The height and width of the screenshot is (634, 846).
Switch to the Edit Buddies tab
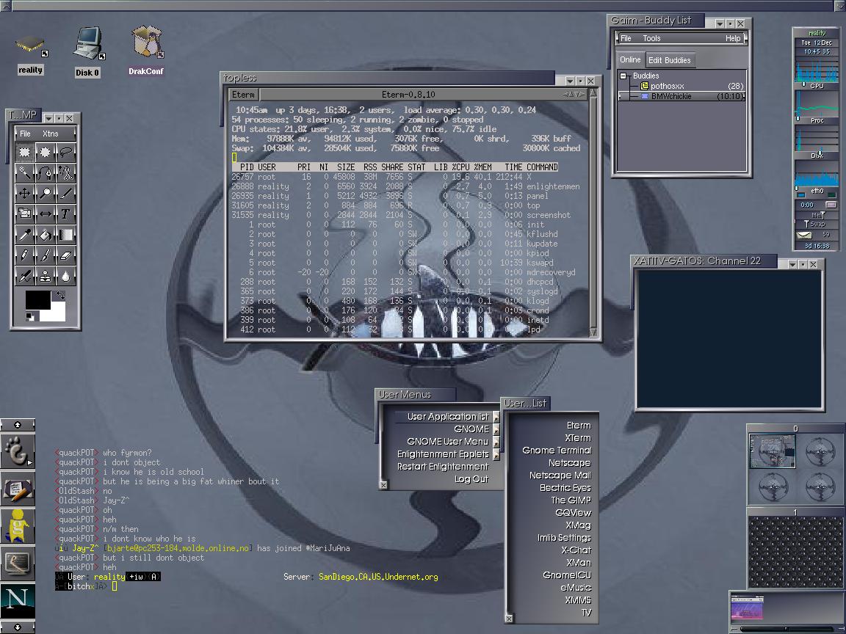tap(669, 60)
